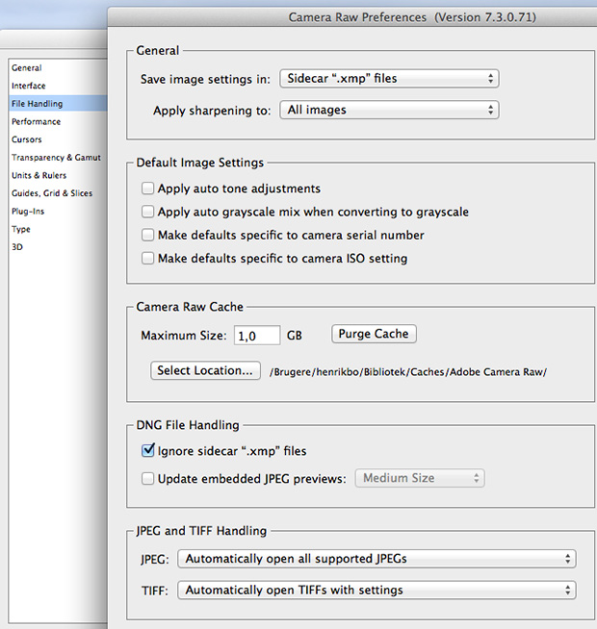Image resolution: width=597 pixels, height=629 pixels.
Task: Open the TIFF handling dropdown
Action: [x=376, y=591]
